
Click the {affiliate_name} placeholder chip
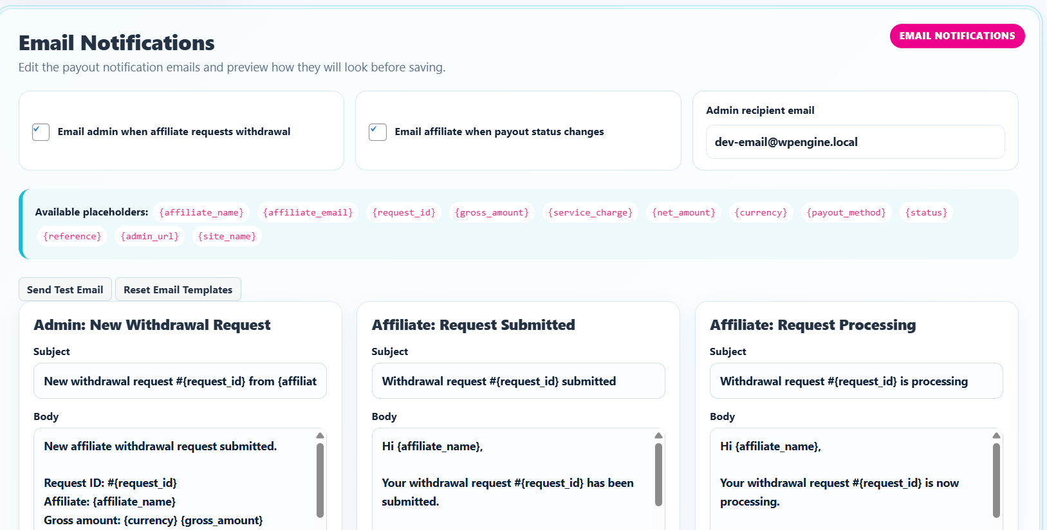coord(201,212)
